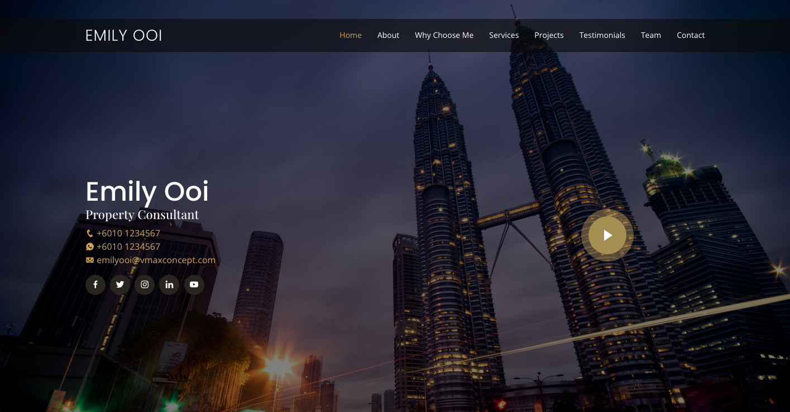Open the Twitter social icon
The image size is (790, 412).
(x=120, y=284)
